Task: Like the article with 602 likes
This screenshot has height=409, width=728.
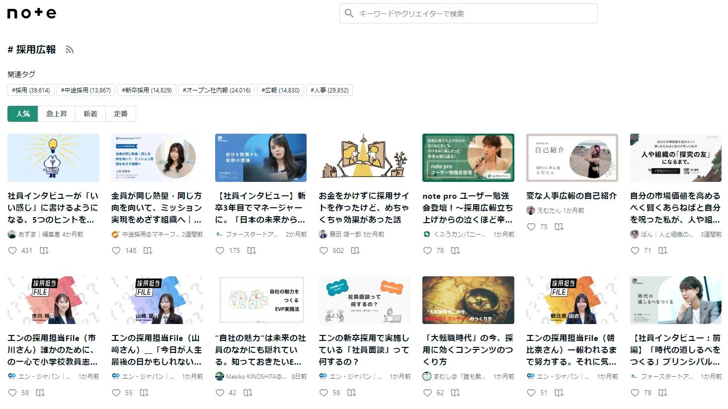Action: coord(324,250)
